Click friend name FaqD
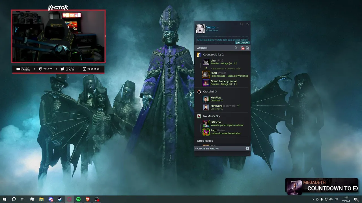 [214, 73]
